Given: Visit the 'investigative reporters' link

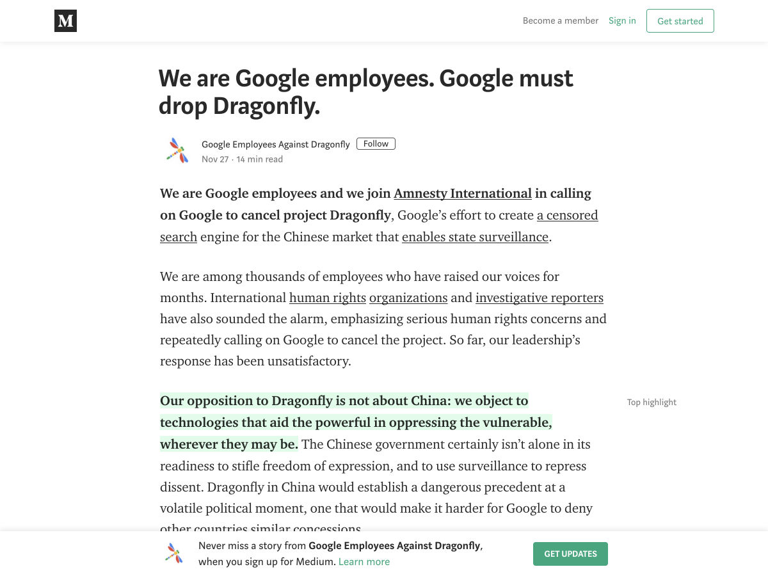Looking at the screenshot, I should point(540,298).
